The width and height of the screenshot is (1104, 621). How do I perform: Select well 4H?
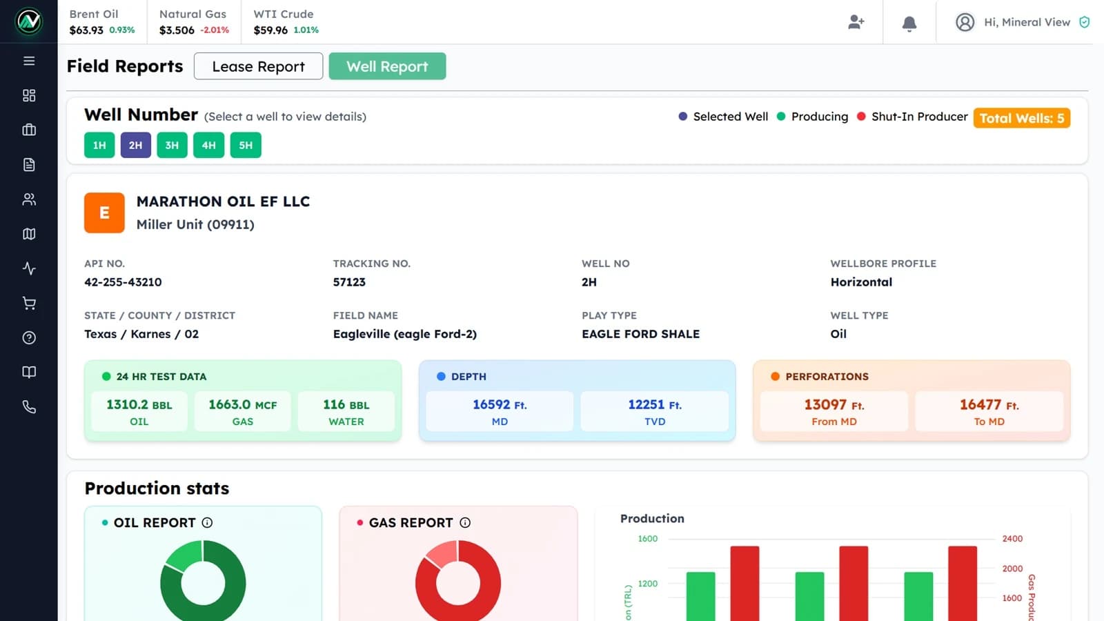208,145
